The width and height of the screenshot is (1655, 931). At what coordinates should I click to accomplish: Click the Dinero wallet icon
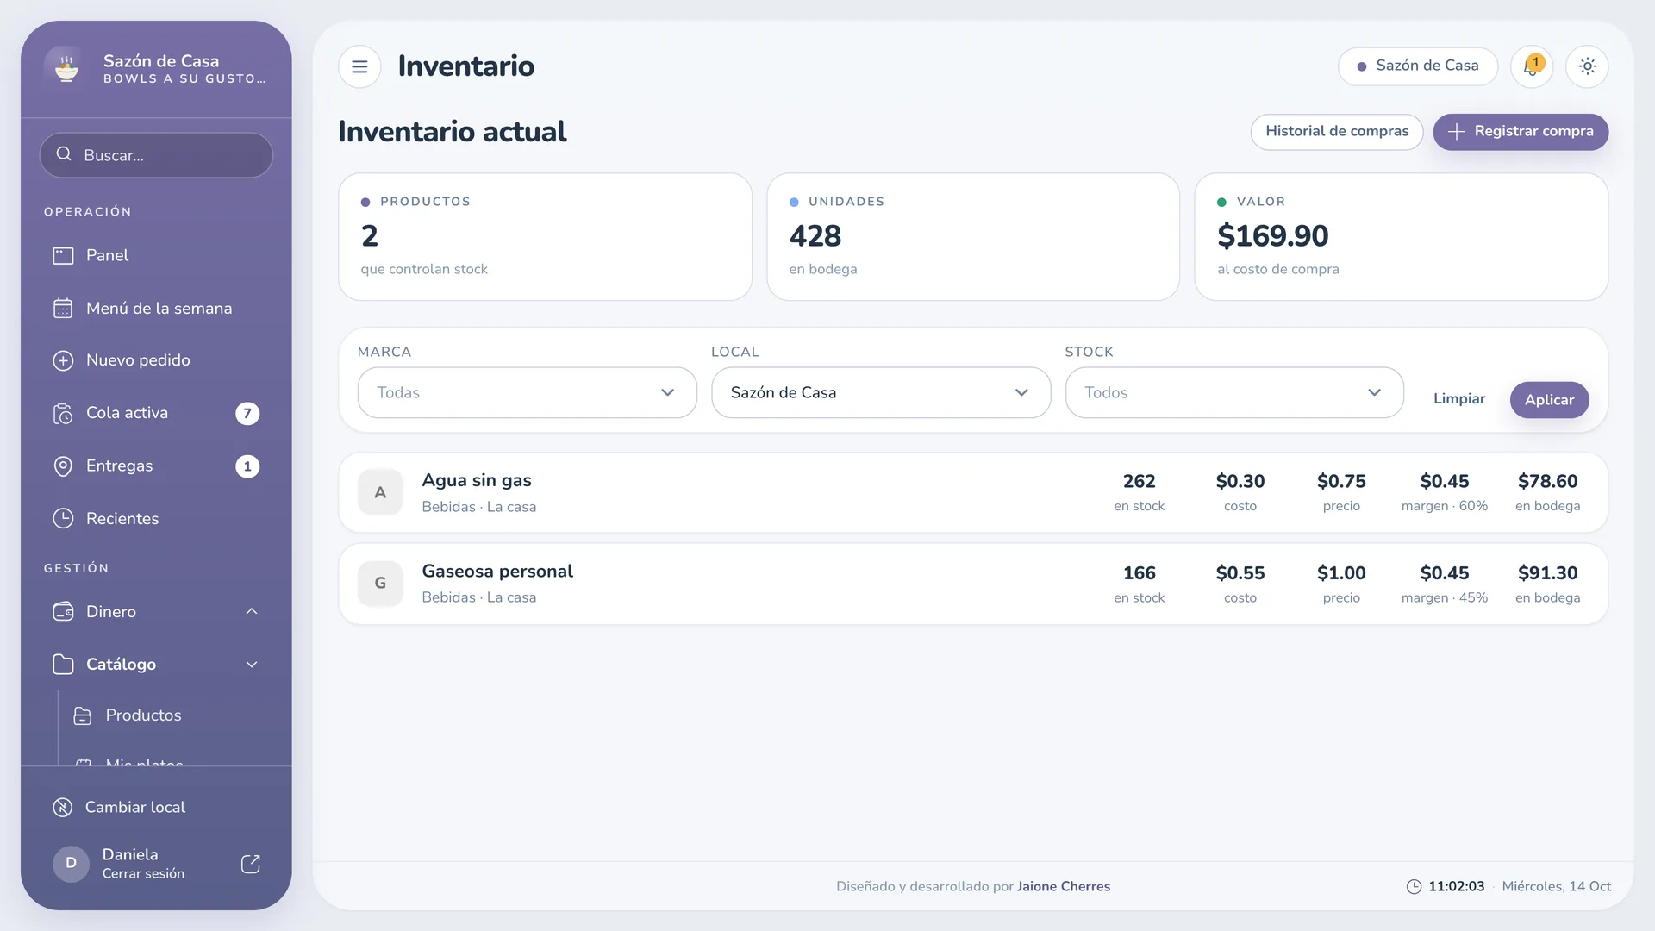[63, 612]
